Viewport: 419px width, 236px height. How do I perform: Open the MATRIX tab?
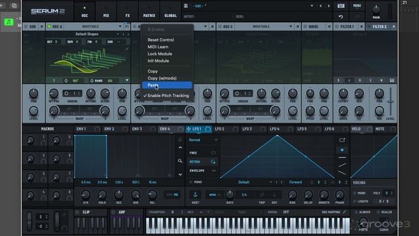click(149, 11)
